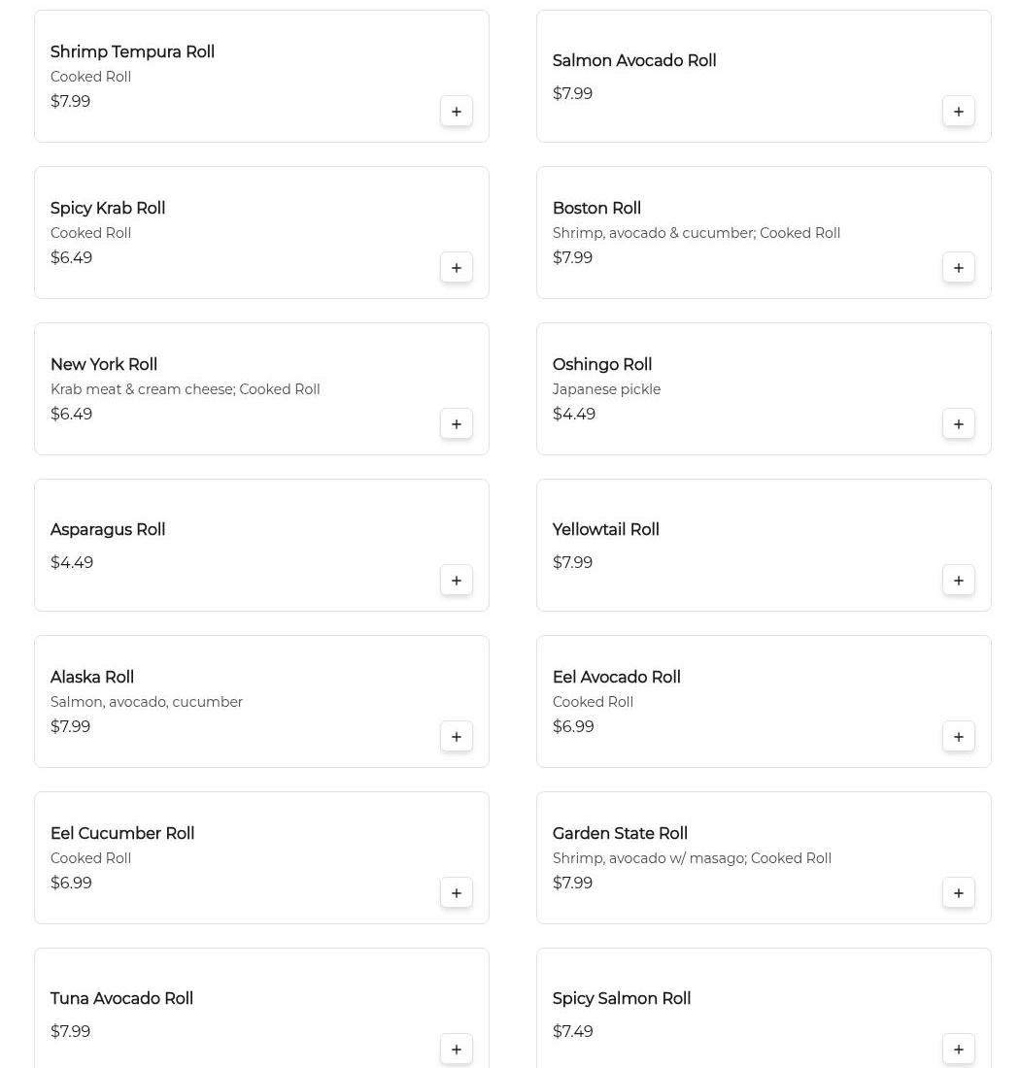This screenshot has width=1020, height=1068.
Task: Add Yellowtail Roll using plus icon
Action: click(x=959, y=581)
